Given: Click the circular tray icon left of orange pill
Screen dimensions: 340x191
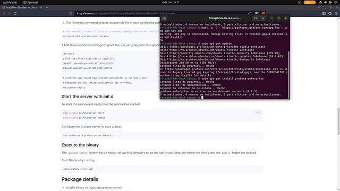Looking at the screenshot, I should 300,2.
